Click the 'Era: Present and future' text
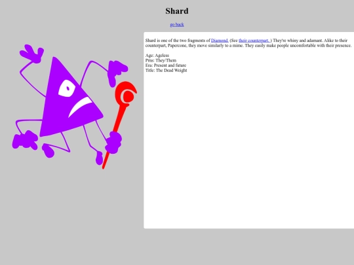Viewport: 354px width, 265px height. pyautogui.click(x=166, y=65)
